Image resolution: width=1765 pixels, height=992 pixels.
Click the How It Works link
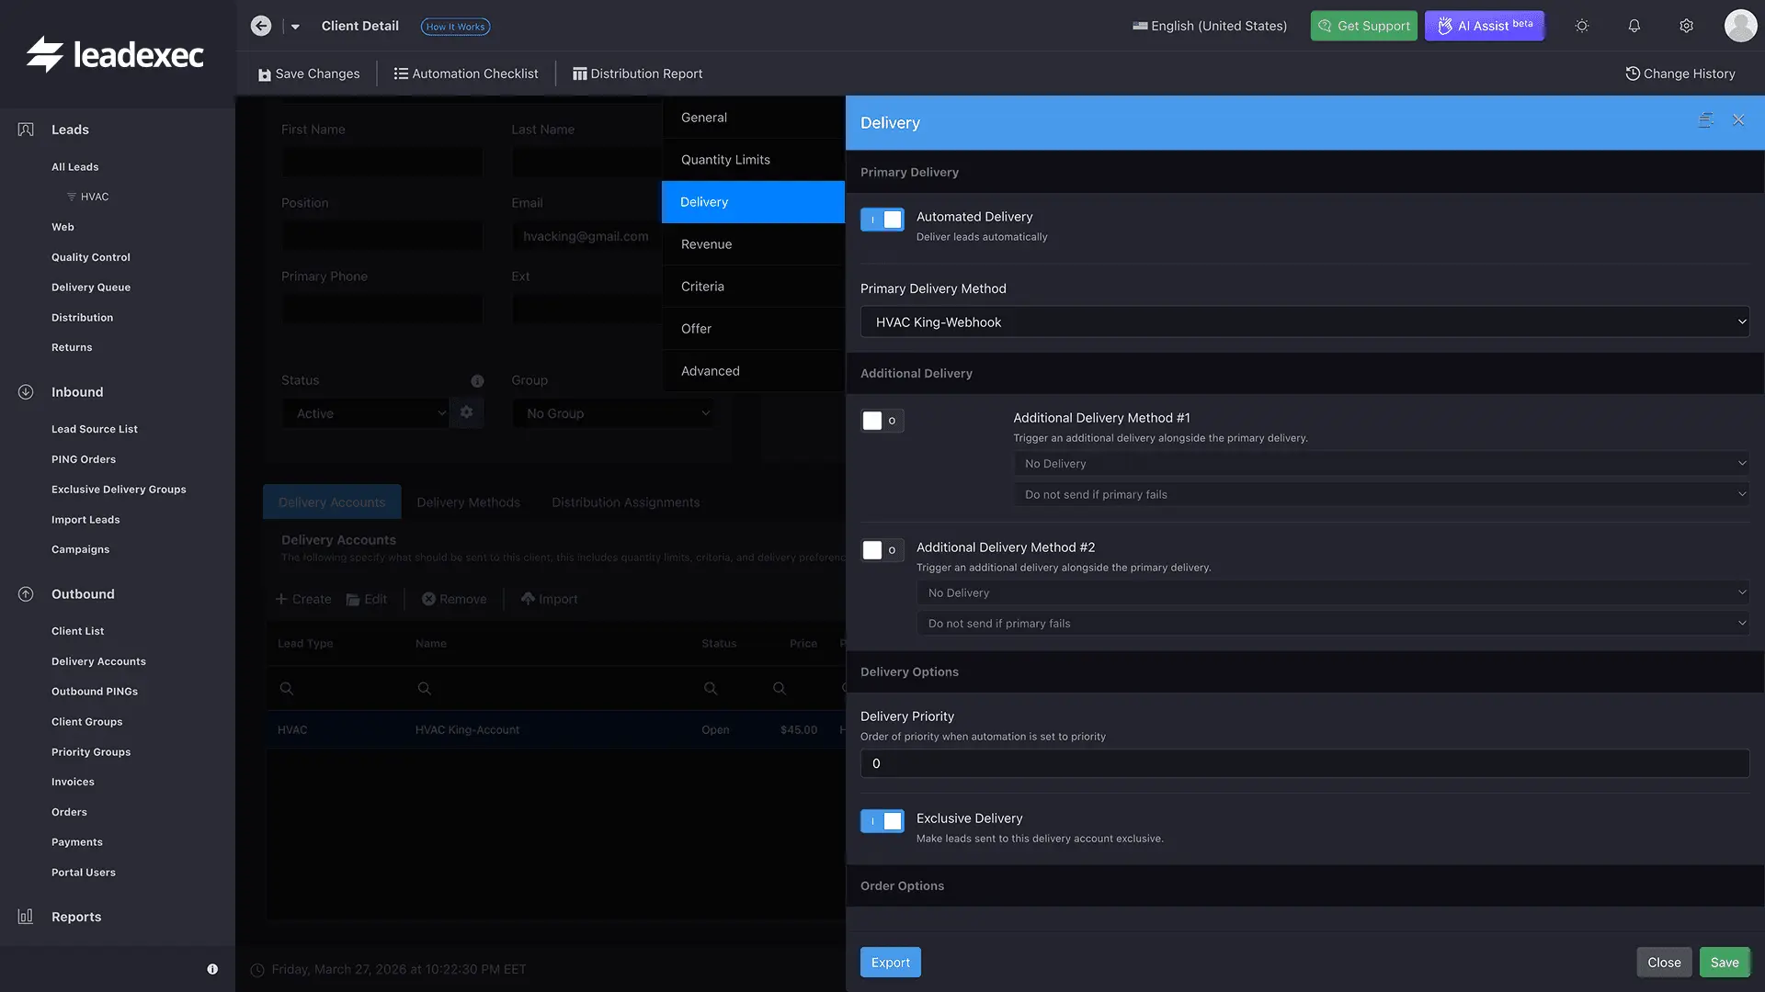tap(455, 27)
